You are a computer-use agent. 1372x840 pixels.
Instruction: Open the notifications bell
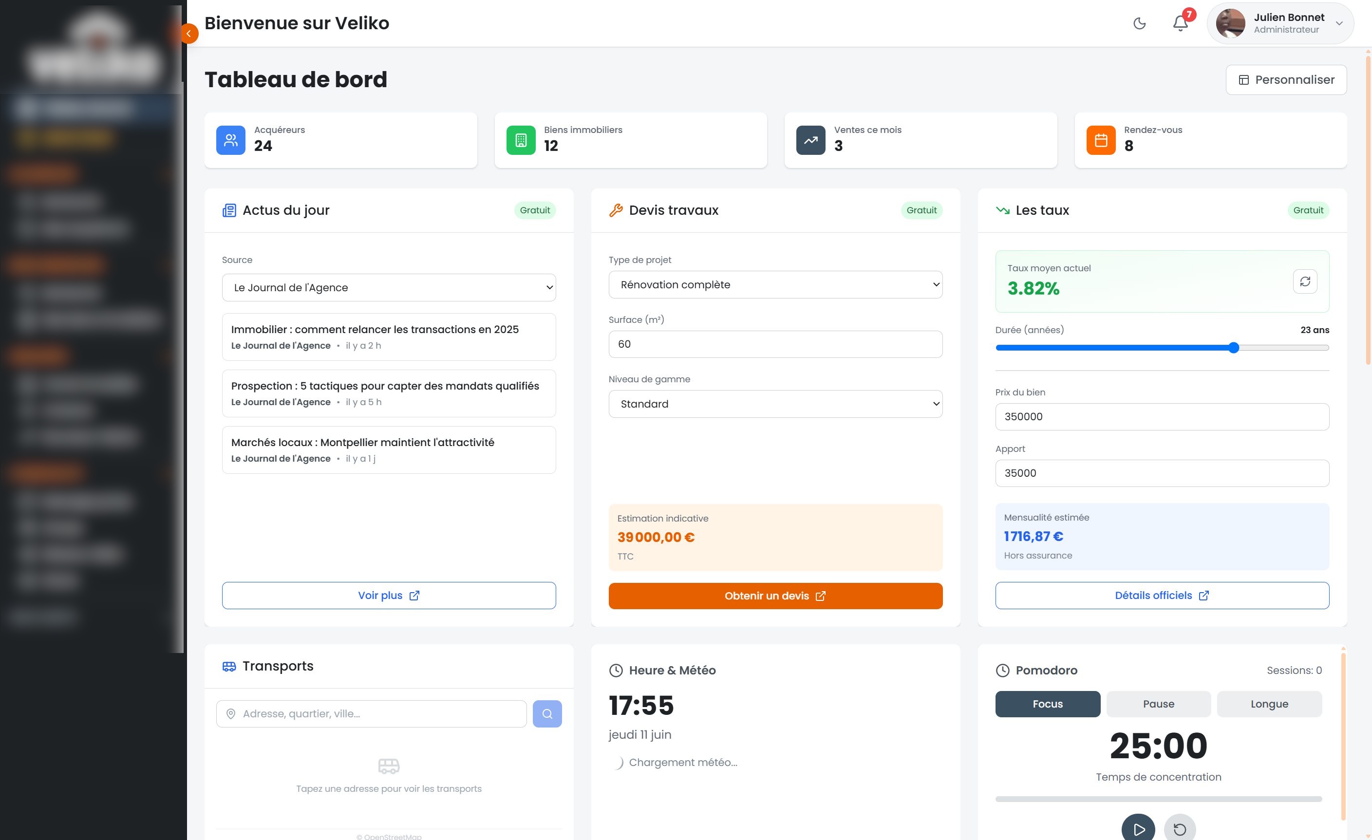click(1180, 23)
